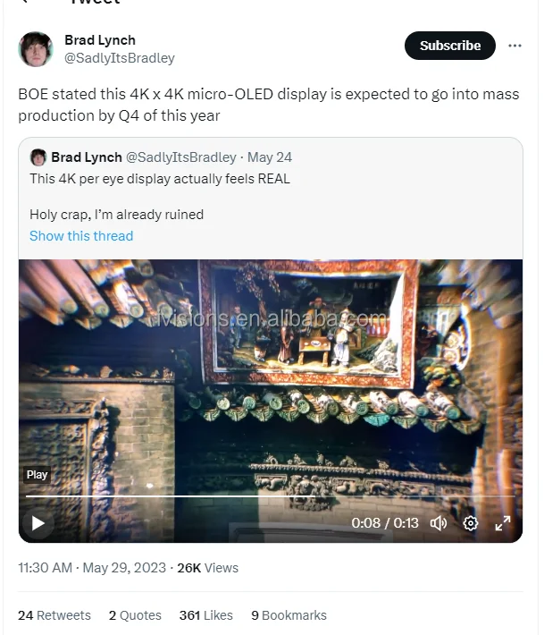
Task: Open the tweet's more options menu
Action: pos(515,46)
